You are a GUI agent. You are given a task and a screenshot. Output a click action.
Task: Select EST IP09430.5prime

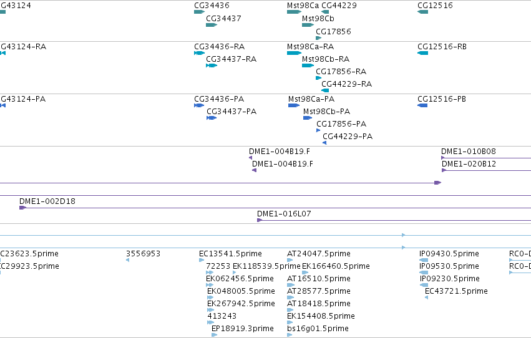[449, 254]
